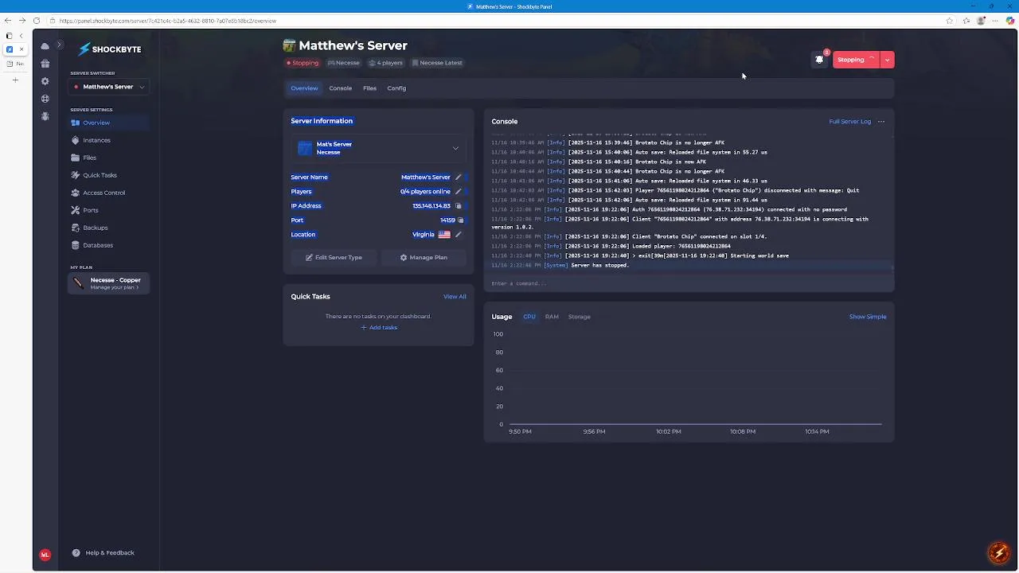Open Databases in the sidebar
This screenshot has height=573, width=1019.
108,245
